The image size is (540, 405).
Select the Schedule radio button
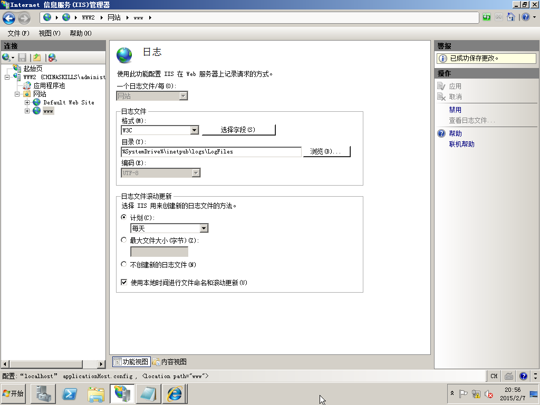pos(123,217)
